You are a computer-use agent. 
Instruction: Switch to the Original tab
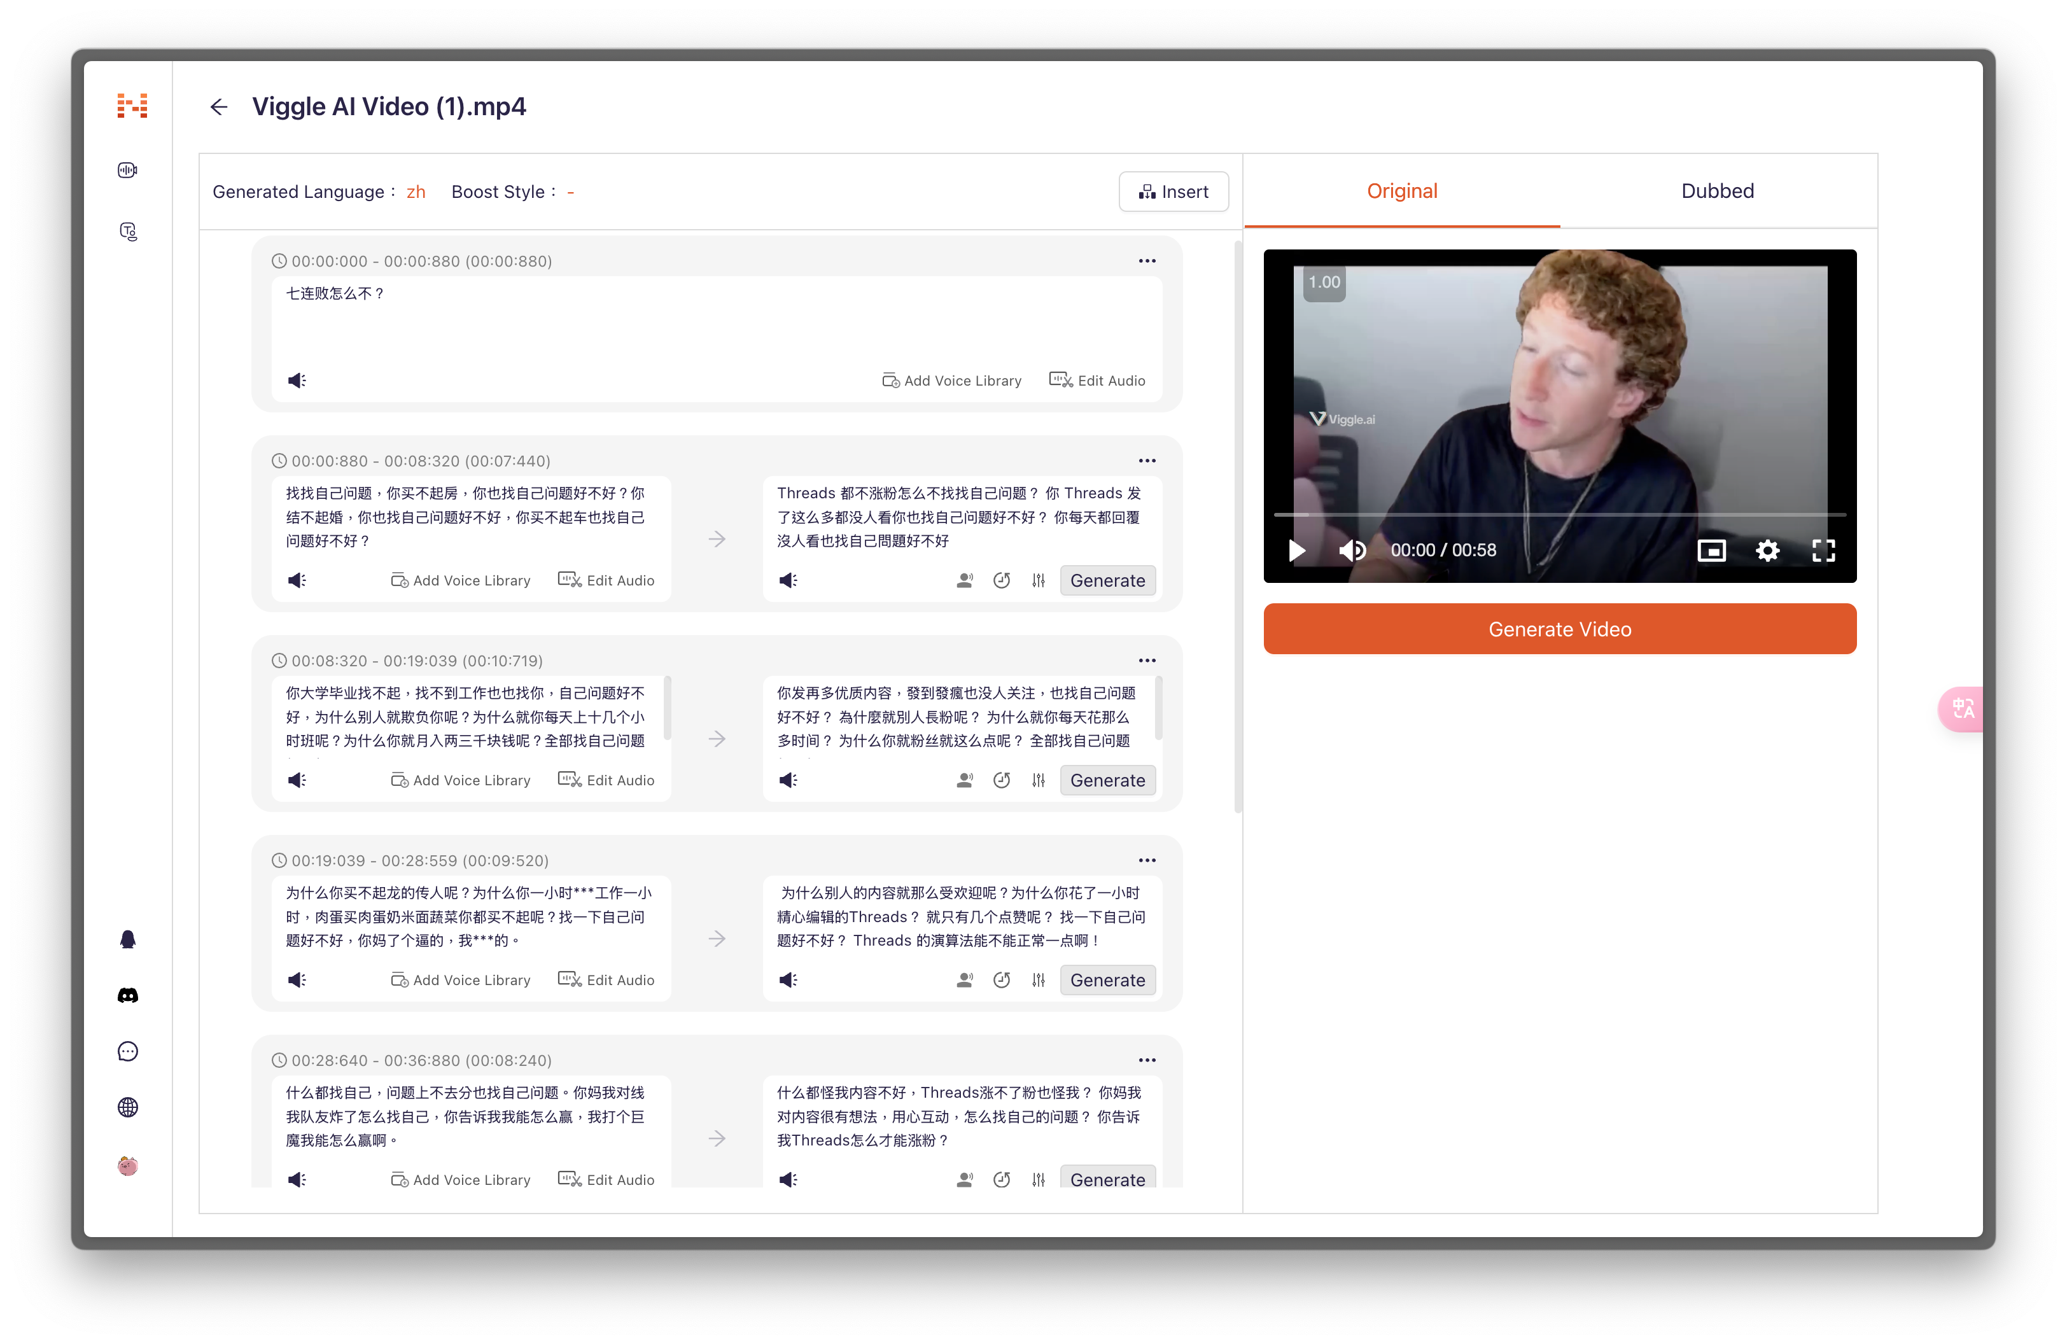tap(1402, 191)
